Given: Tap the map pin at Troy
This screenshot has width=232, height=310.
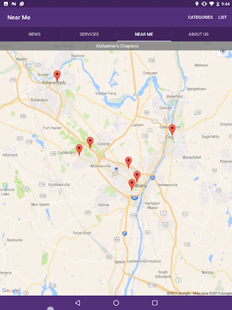Looking at the screenshot, I should [x=172, y=130].
